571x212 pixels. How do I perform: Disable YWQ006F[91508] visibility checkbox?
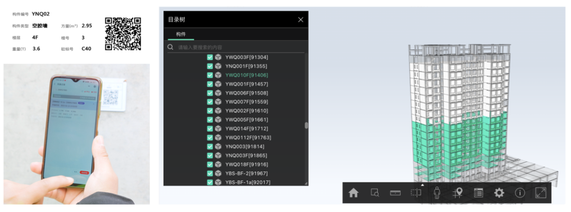coord(210,93)
